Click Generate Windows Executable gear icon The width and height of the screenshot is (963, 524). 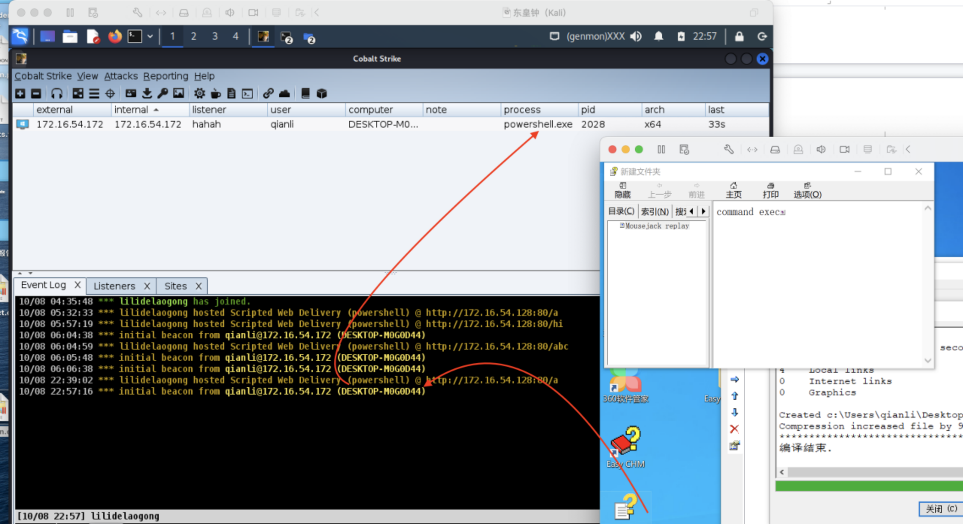click(199, 94)
